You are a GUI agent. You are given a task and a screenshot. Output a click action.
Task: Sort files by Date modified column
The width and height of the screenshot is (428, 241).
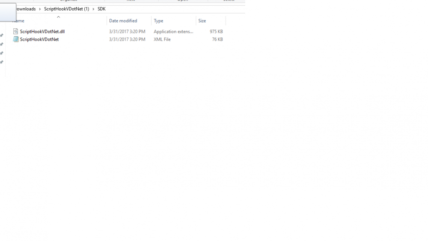123,21
